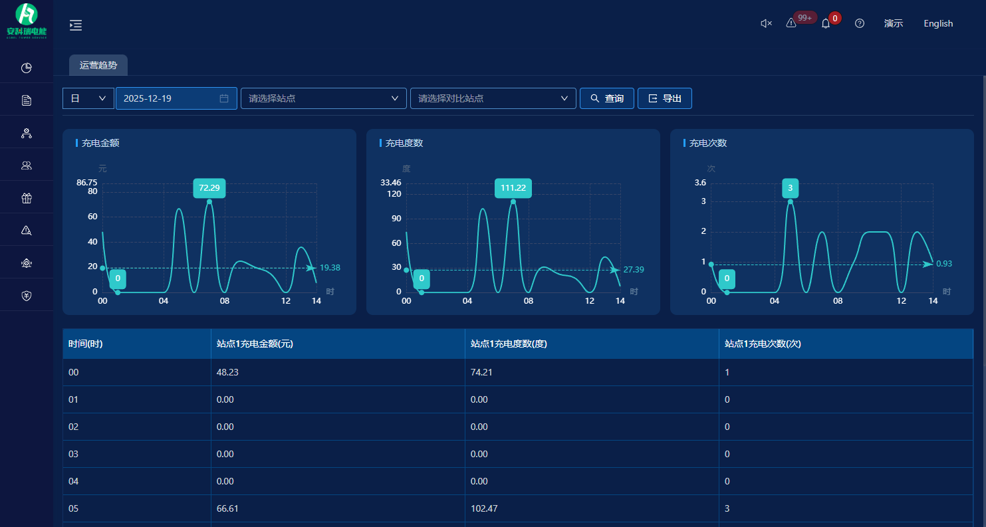
Task: Expand the 日 period dropdown
Action: click(88, 98)
